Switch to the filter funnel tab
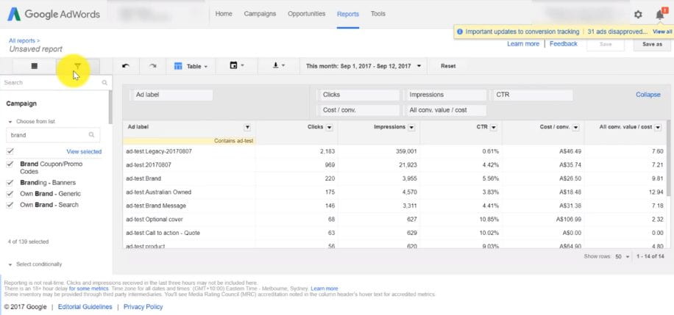Image resolution: width=674 pixels, height=315 pixels. 78,66
